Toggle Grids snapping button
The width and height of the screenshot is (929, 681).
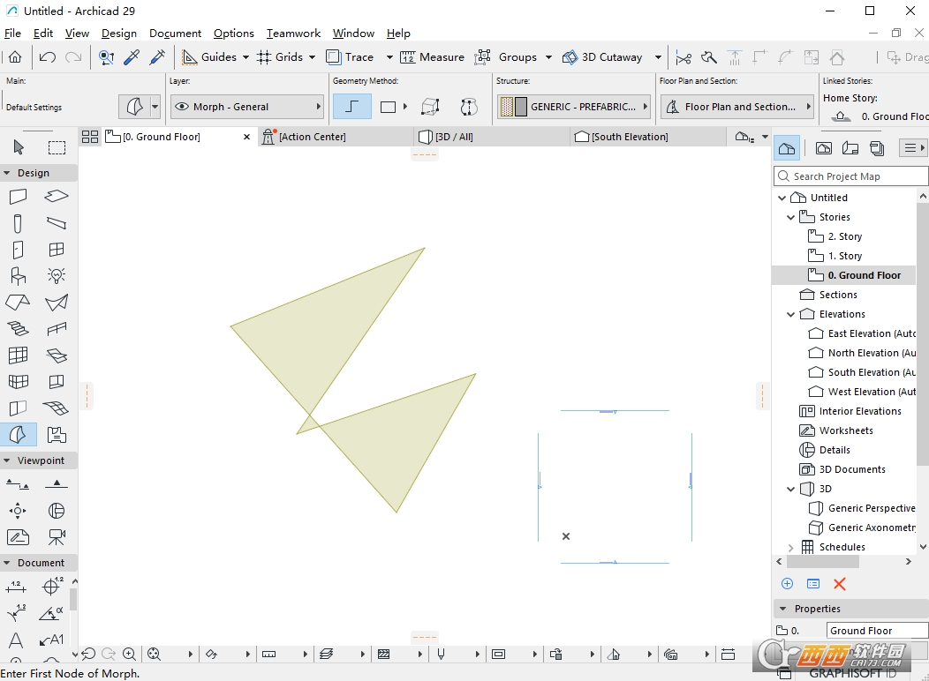[x=280, y=56]
